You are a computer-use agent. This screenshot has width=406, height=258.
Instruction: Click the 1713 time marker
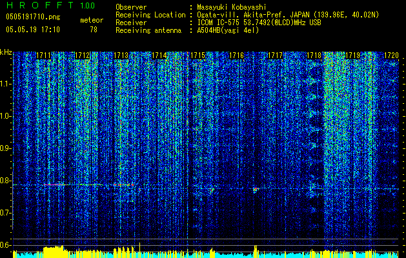[121, 55]
